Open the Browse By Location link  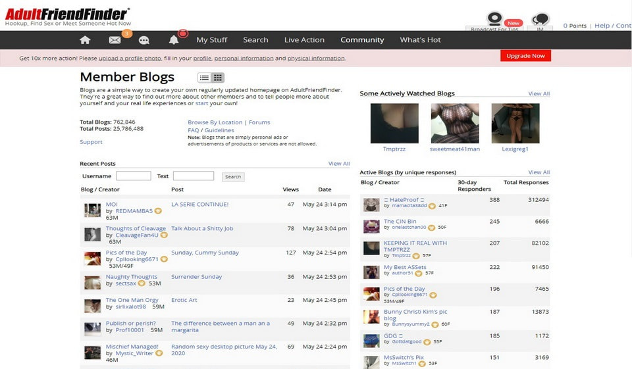(x=215, y=122)
